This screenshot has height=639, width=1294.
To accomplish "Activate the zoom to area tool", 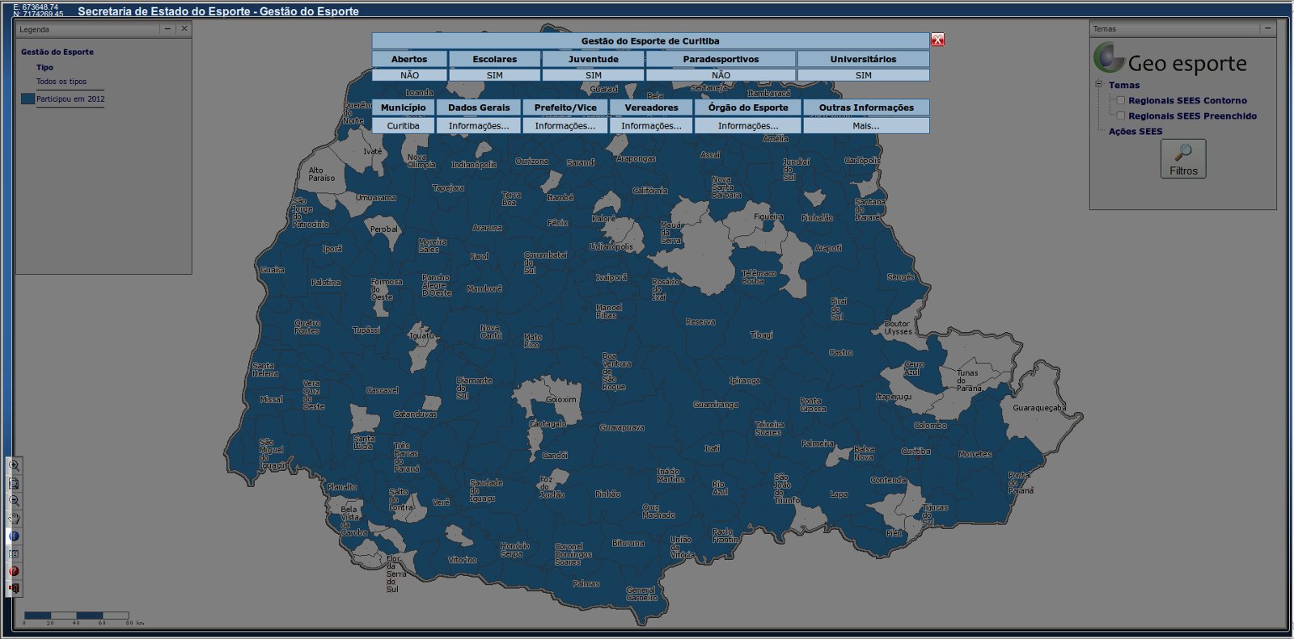I will coord(14,484).
